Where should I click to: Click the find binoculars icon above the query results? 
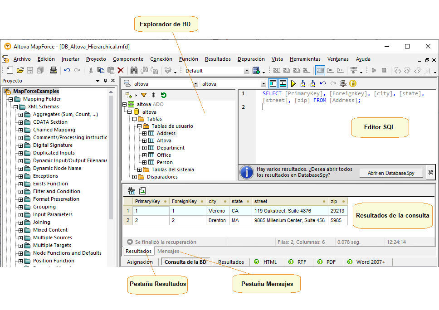point(132,191)
